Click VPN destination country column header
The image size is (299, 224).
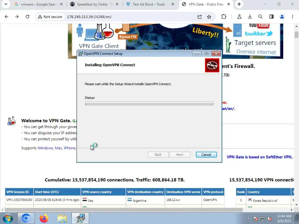pyautogui.click(x=145, y=192)
